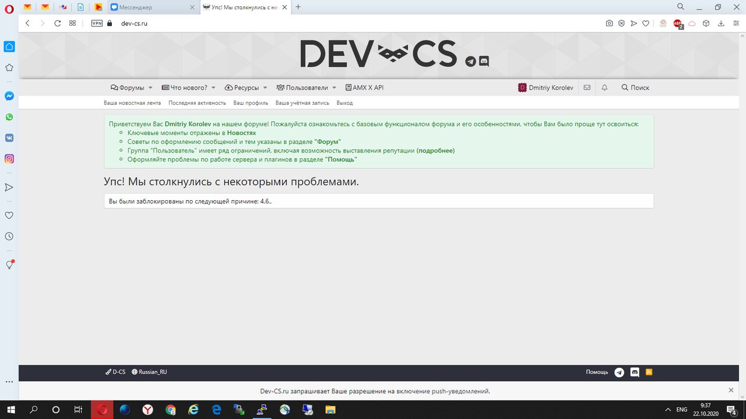The height and width of the screenshot is (419, 746).
Task: Follow the "Помощь" link in welcome notice
Action: (341, 159)
